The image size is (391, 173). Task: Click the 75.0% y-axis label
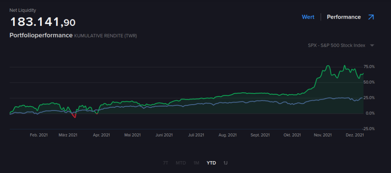[x=369, y=67]
